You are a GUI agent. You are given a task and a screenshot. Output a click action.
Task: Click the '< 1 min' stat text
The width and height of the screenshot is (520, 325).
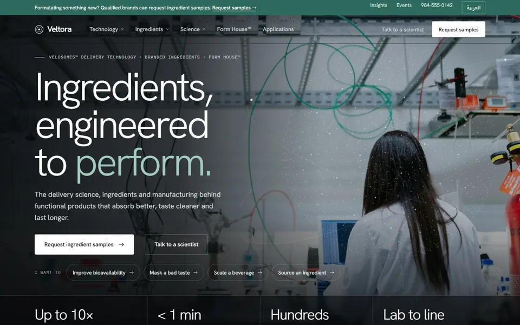(x=179, y=315)
